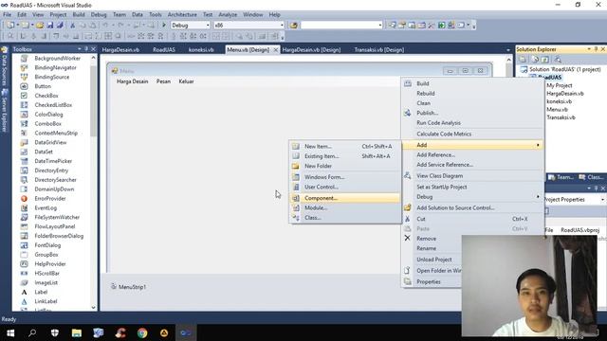Click Show All Files in Solution Explorer
Viewport: 607px width, 341px height.
(535, 59)
